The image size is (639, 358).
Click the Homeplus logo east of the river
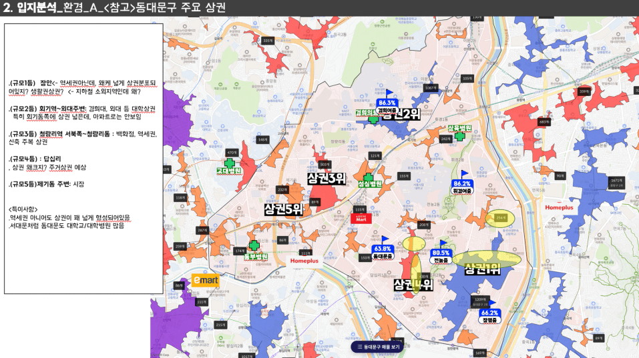(x=559, y=207)
